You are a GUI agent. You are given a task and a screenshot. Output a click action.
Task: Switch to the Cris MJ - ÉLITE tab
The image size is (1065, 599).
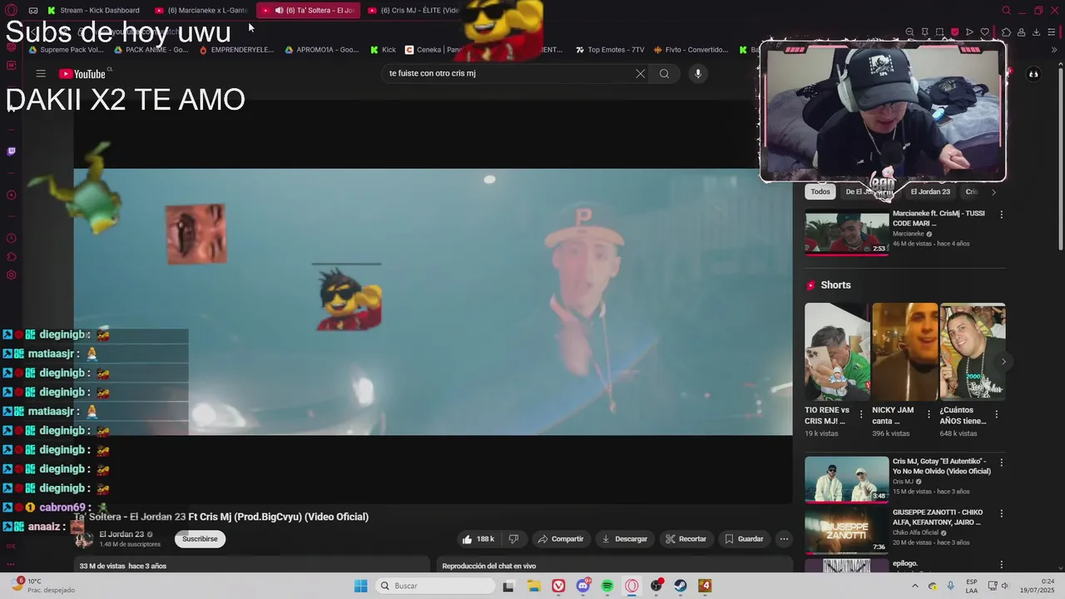[414, 11]
